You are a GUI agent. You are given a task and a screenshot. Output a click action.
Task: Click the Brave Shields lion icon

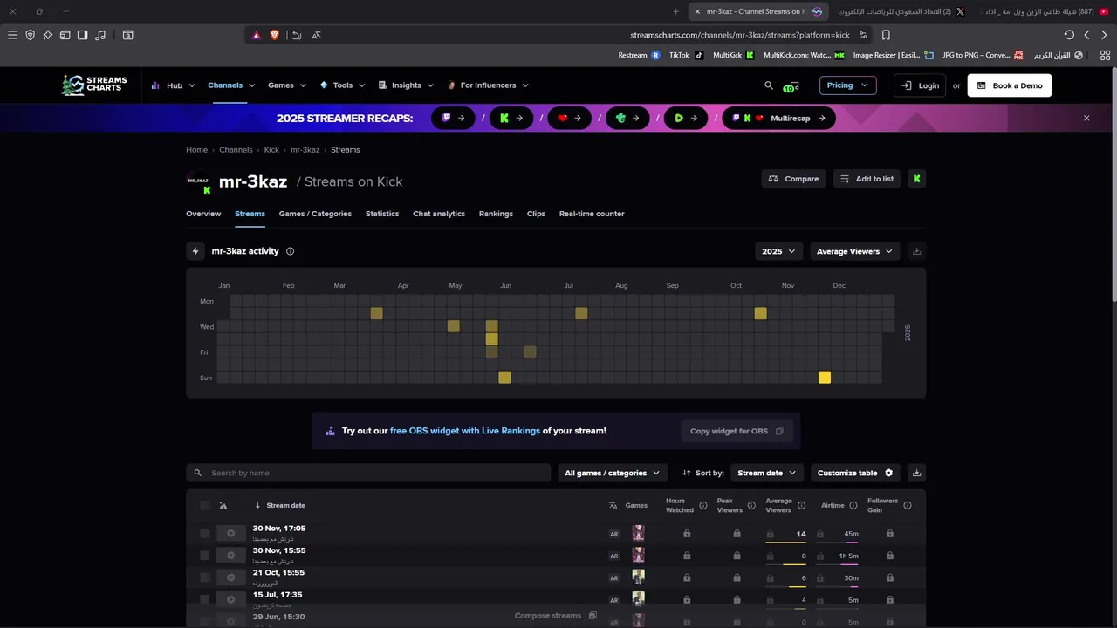(x=275, y=35)
